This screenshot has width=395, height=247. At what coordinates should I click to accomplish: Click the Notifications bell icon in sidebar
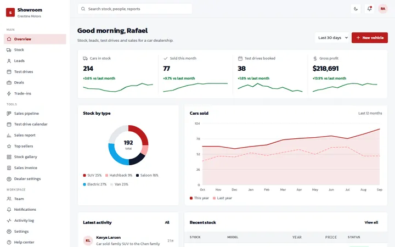[9, 210]
